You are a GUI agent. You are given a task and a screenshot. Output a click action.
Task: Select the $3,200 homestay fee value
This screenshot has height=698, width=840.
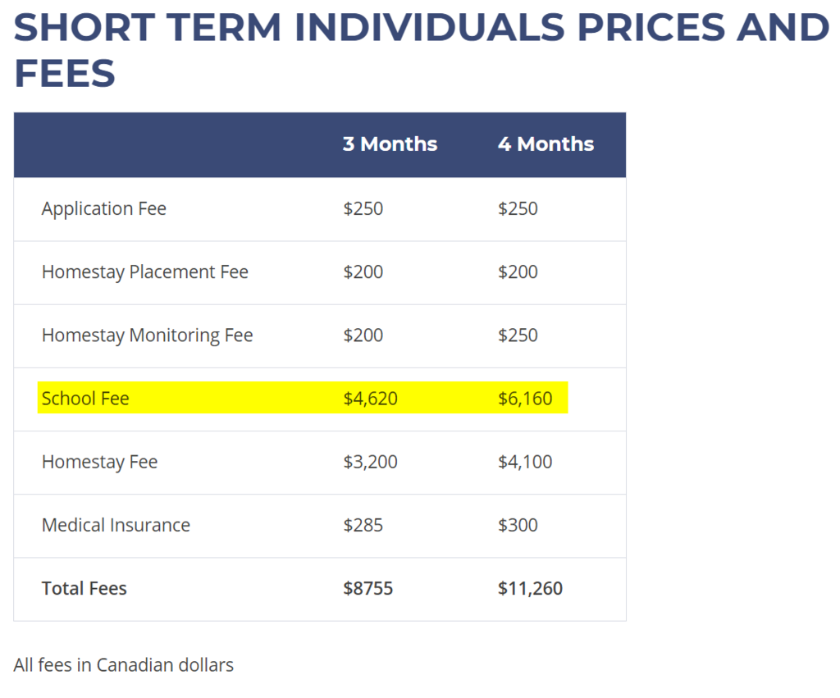[370, 463]
